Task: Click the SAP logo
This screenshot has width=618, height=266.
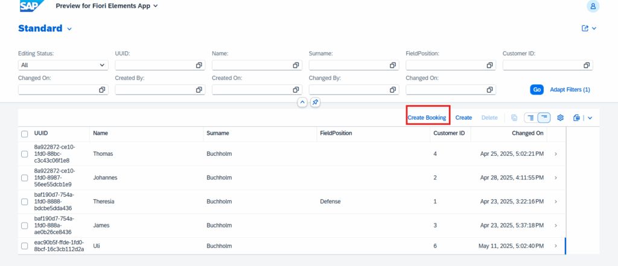Action: point(33,5)
